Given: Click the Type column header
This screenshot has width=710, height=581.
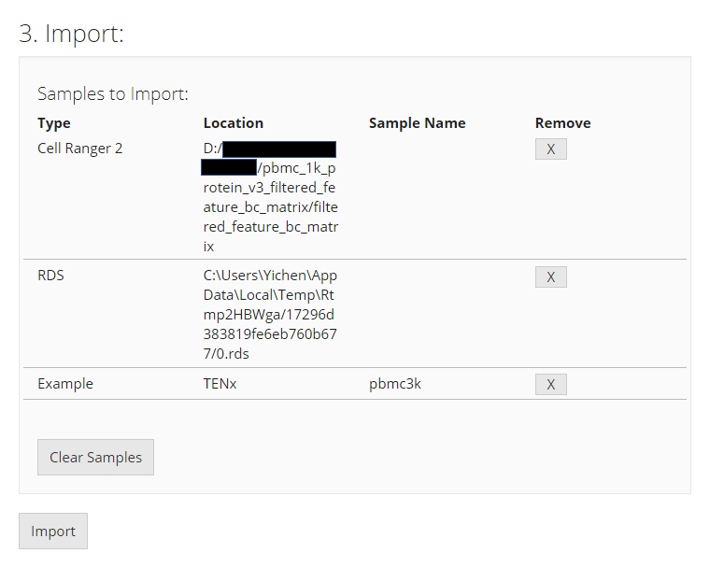Looking at the screenshot, I should [54, 123].
